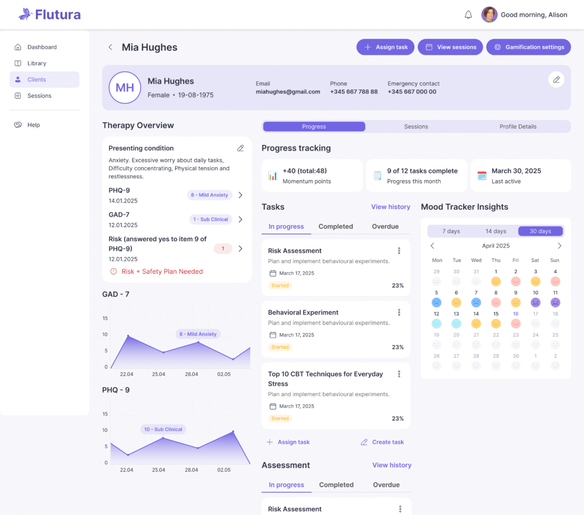Select the 7 days mood view
Viewport: 584px width, 515px height.
452,231
